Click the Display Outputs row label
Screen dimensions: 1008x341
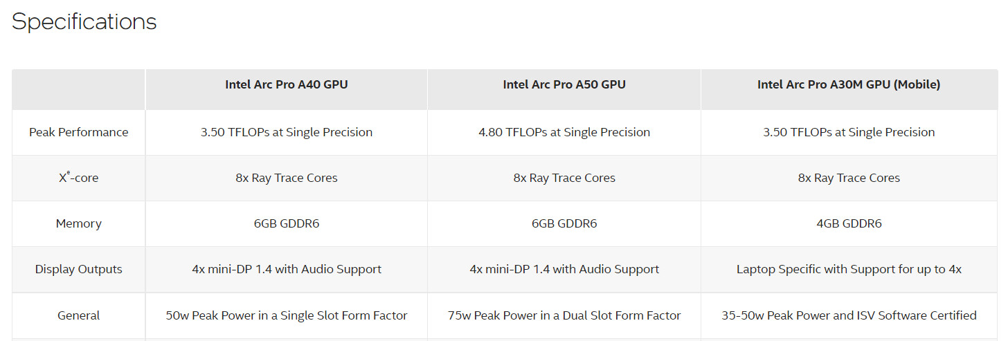click(78, 269)
